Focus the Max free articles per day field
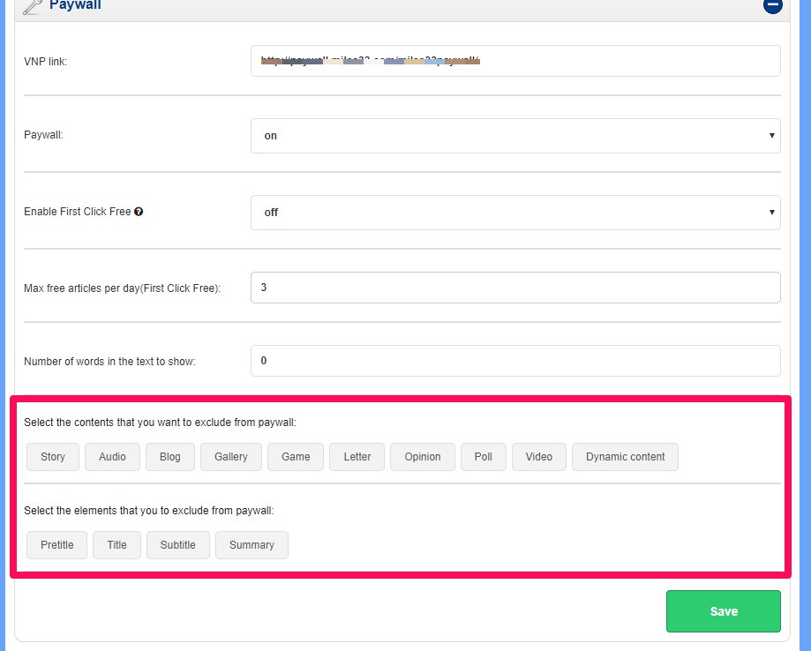Screen dimensions: 811x651 [x=515, y=288]
